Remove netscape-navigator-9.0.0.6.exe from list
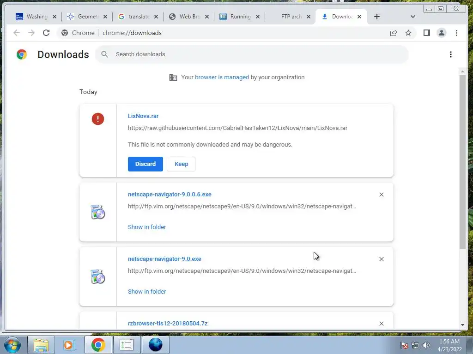 381,195
